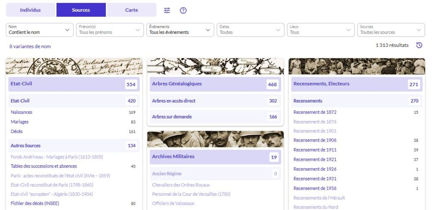Open the filter settings sliders icon
The width and height of the screenshot is (441, 210).
(167, 10)
